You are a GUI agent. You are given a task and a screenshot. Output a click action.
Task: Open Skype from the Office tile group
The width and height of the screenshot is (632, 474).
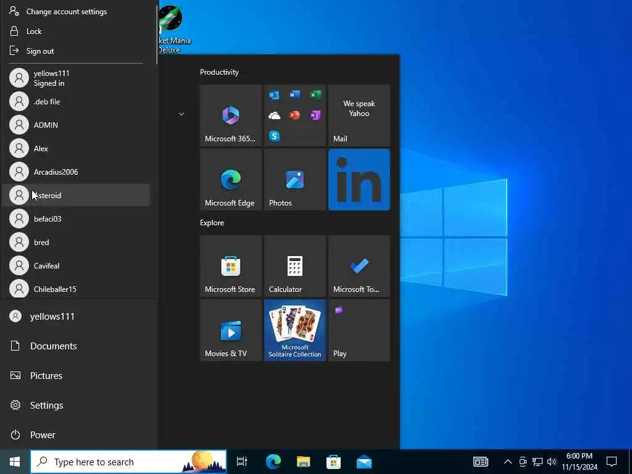(x=274, y=136)
